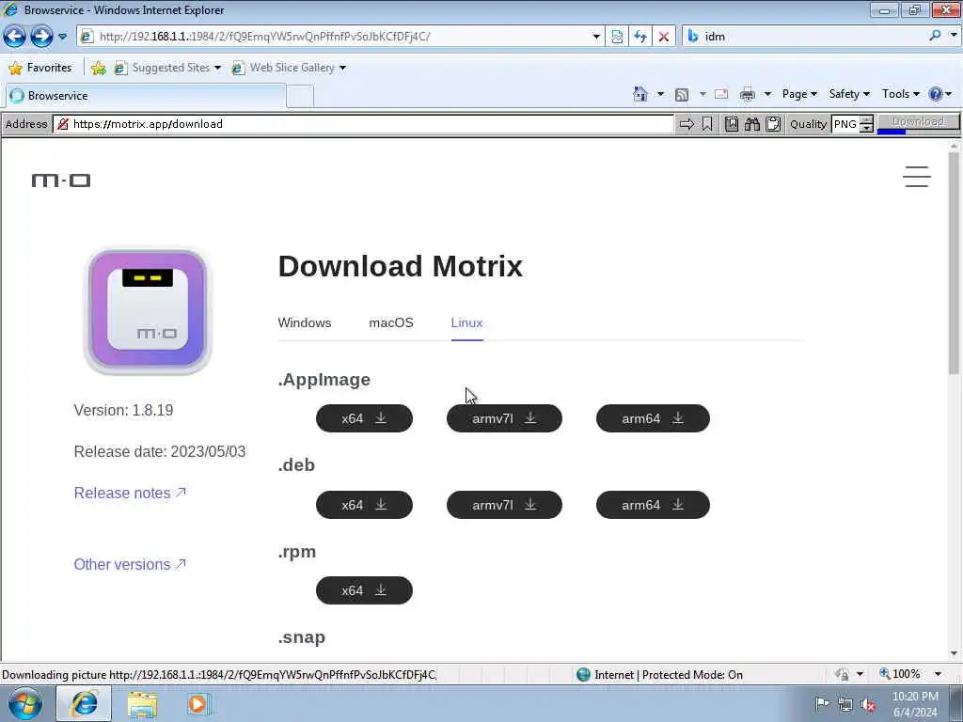Click the Version: 1.8.19 text
This screenshot has width=963, height=722.
(x=123, y=410)
